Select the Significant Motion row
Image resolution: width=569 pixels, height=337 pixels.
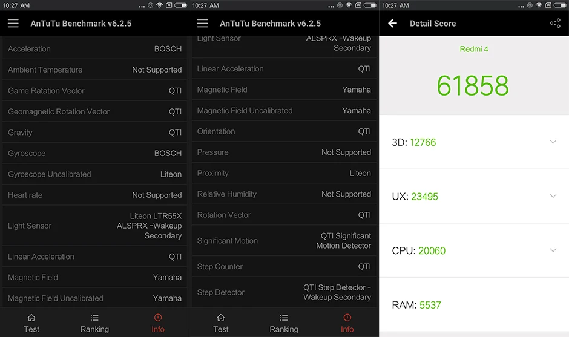[284, 241]
